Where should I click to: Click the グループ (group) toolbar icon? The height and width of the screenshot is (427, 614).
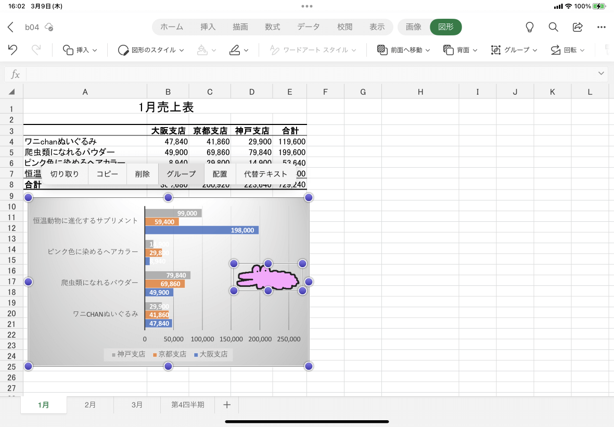(513, 49)
